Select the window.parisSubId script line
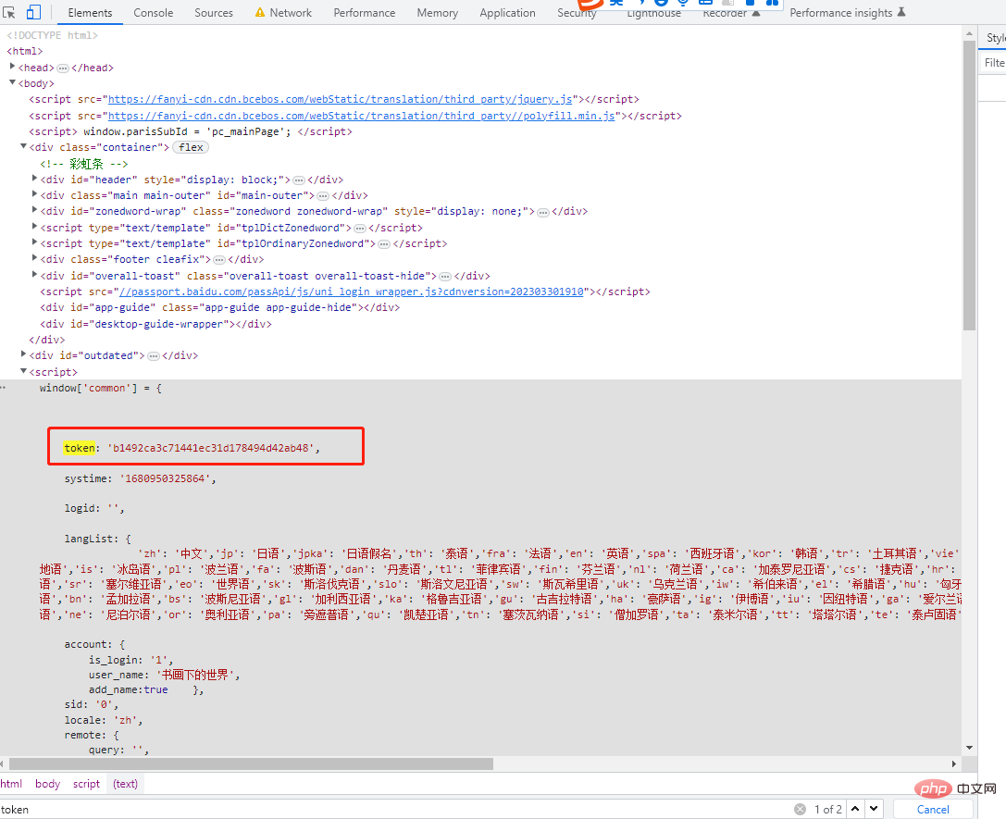The image size is (1006, 819). tap(191, 132)
